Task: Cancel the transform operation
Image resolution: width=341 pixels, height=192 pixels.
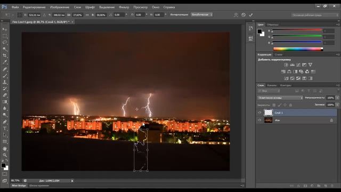Action: click(243, 15)
